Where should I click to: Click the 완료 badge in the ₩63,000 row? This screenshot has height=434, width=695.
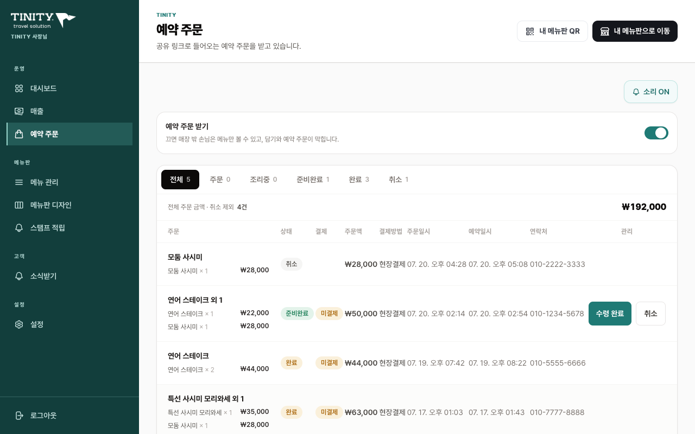click(292, 412)
